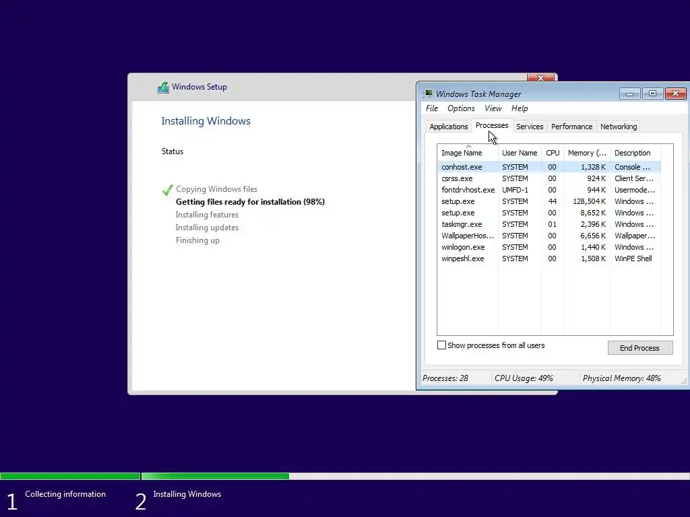Maximize the Windows Task Manager window

(652, 93)
